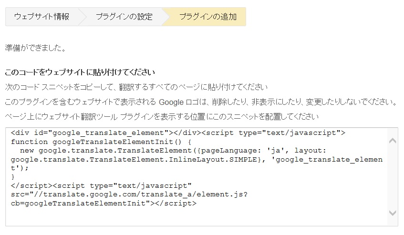
Task: Open the ウェブサイト情報 step tab
Action: [41, 17]
